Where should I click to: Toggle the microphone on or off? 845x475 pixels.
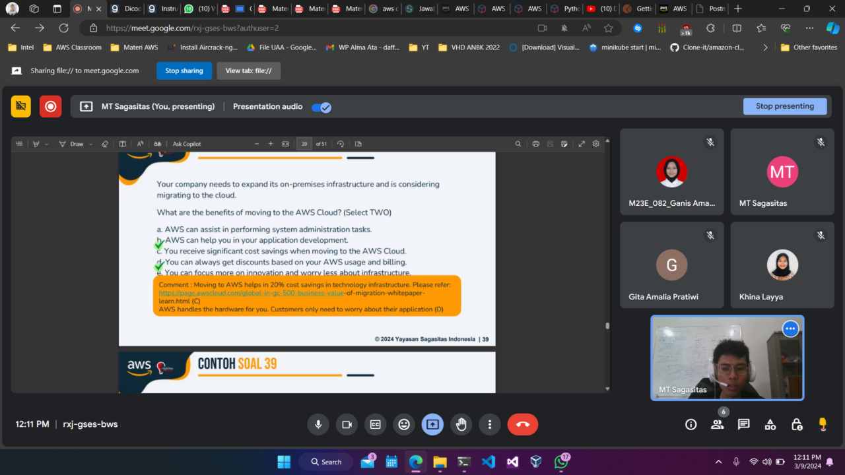(318, 425)
